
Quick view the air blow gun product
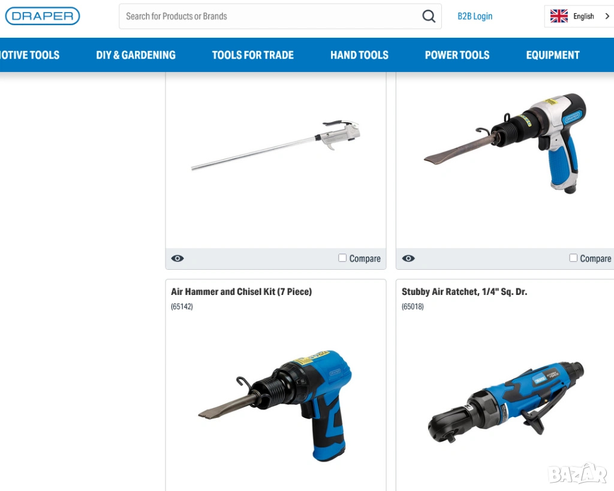click(x=177, y=258)
